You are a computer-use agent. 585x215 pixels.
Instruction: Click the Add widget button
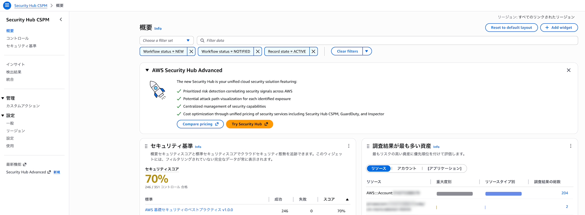tap(559, 27)
